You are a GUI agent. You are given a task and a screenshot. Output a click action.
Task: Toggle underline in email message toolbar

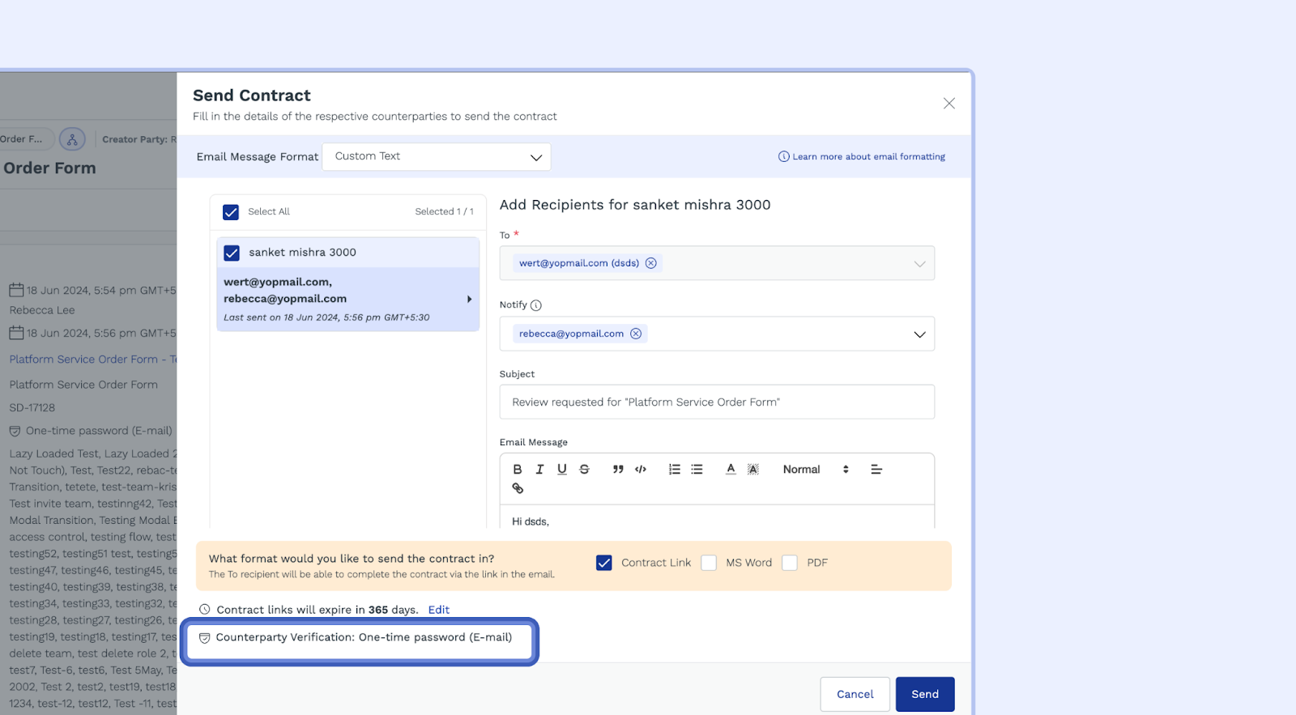(562, 470)
